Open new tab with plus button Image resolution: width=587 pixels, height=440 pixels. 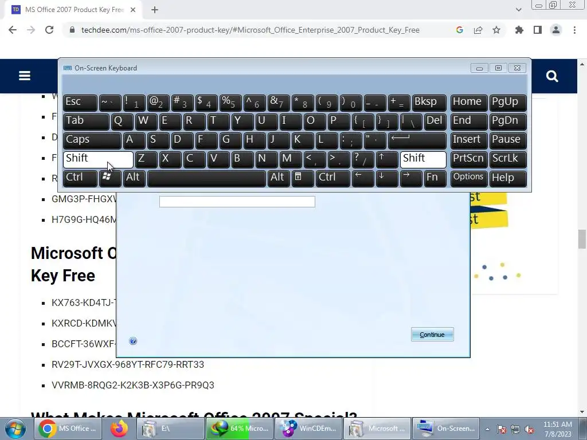(155, 10)
